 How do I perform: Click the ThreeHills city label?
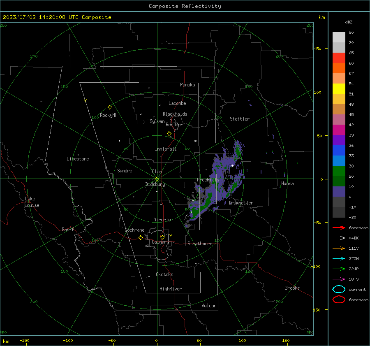tap(207, 180)
